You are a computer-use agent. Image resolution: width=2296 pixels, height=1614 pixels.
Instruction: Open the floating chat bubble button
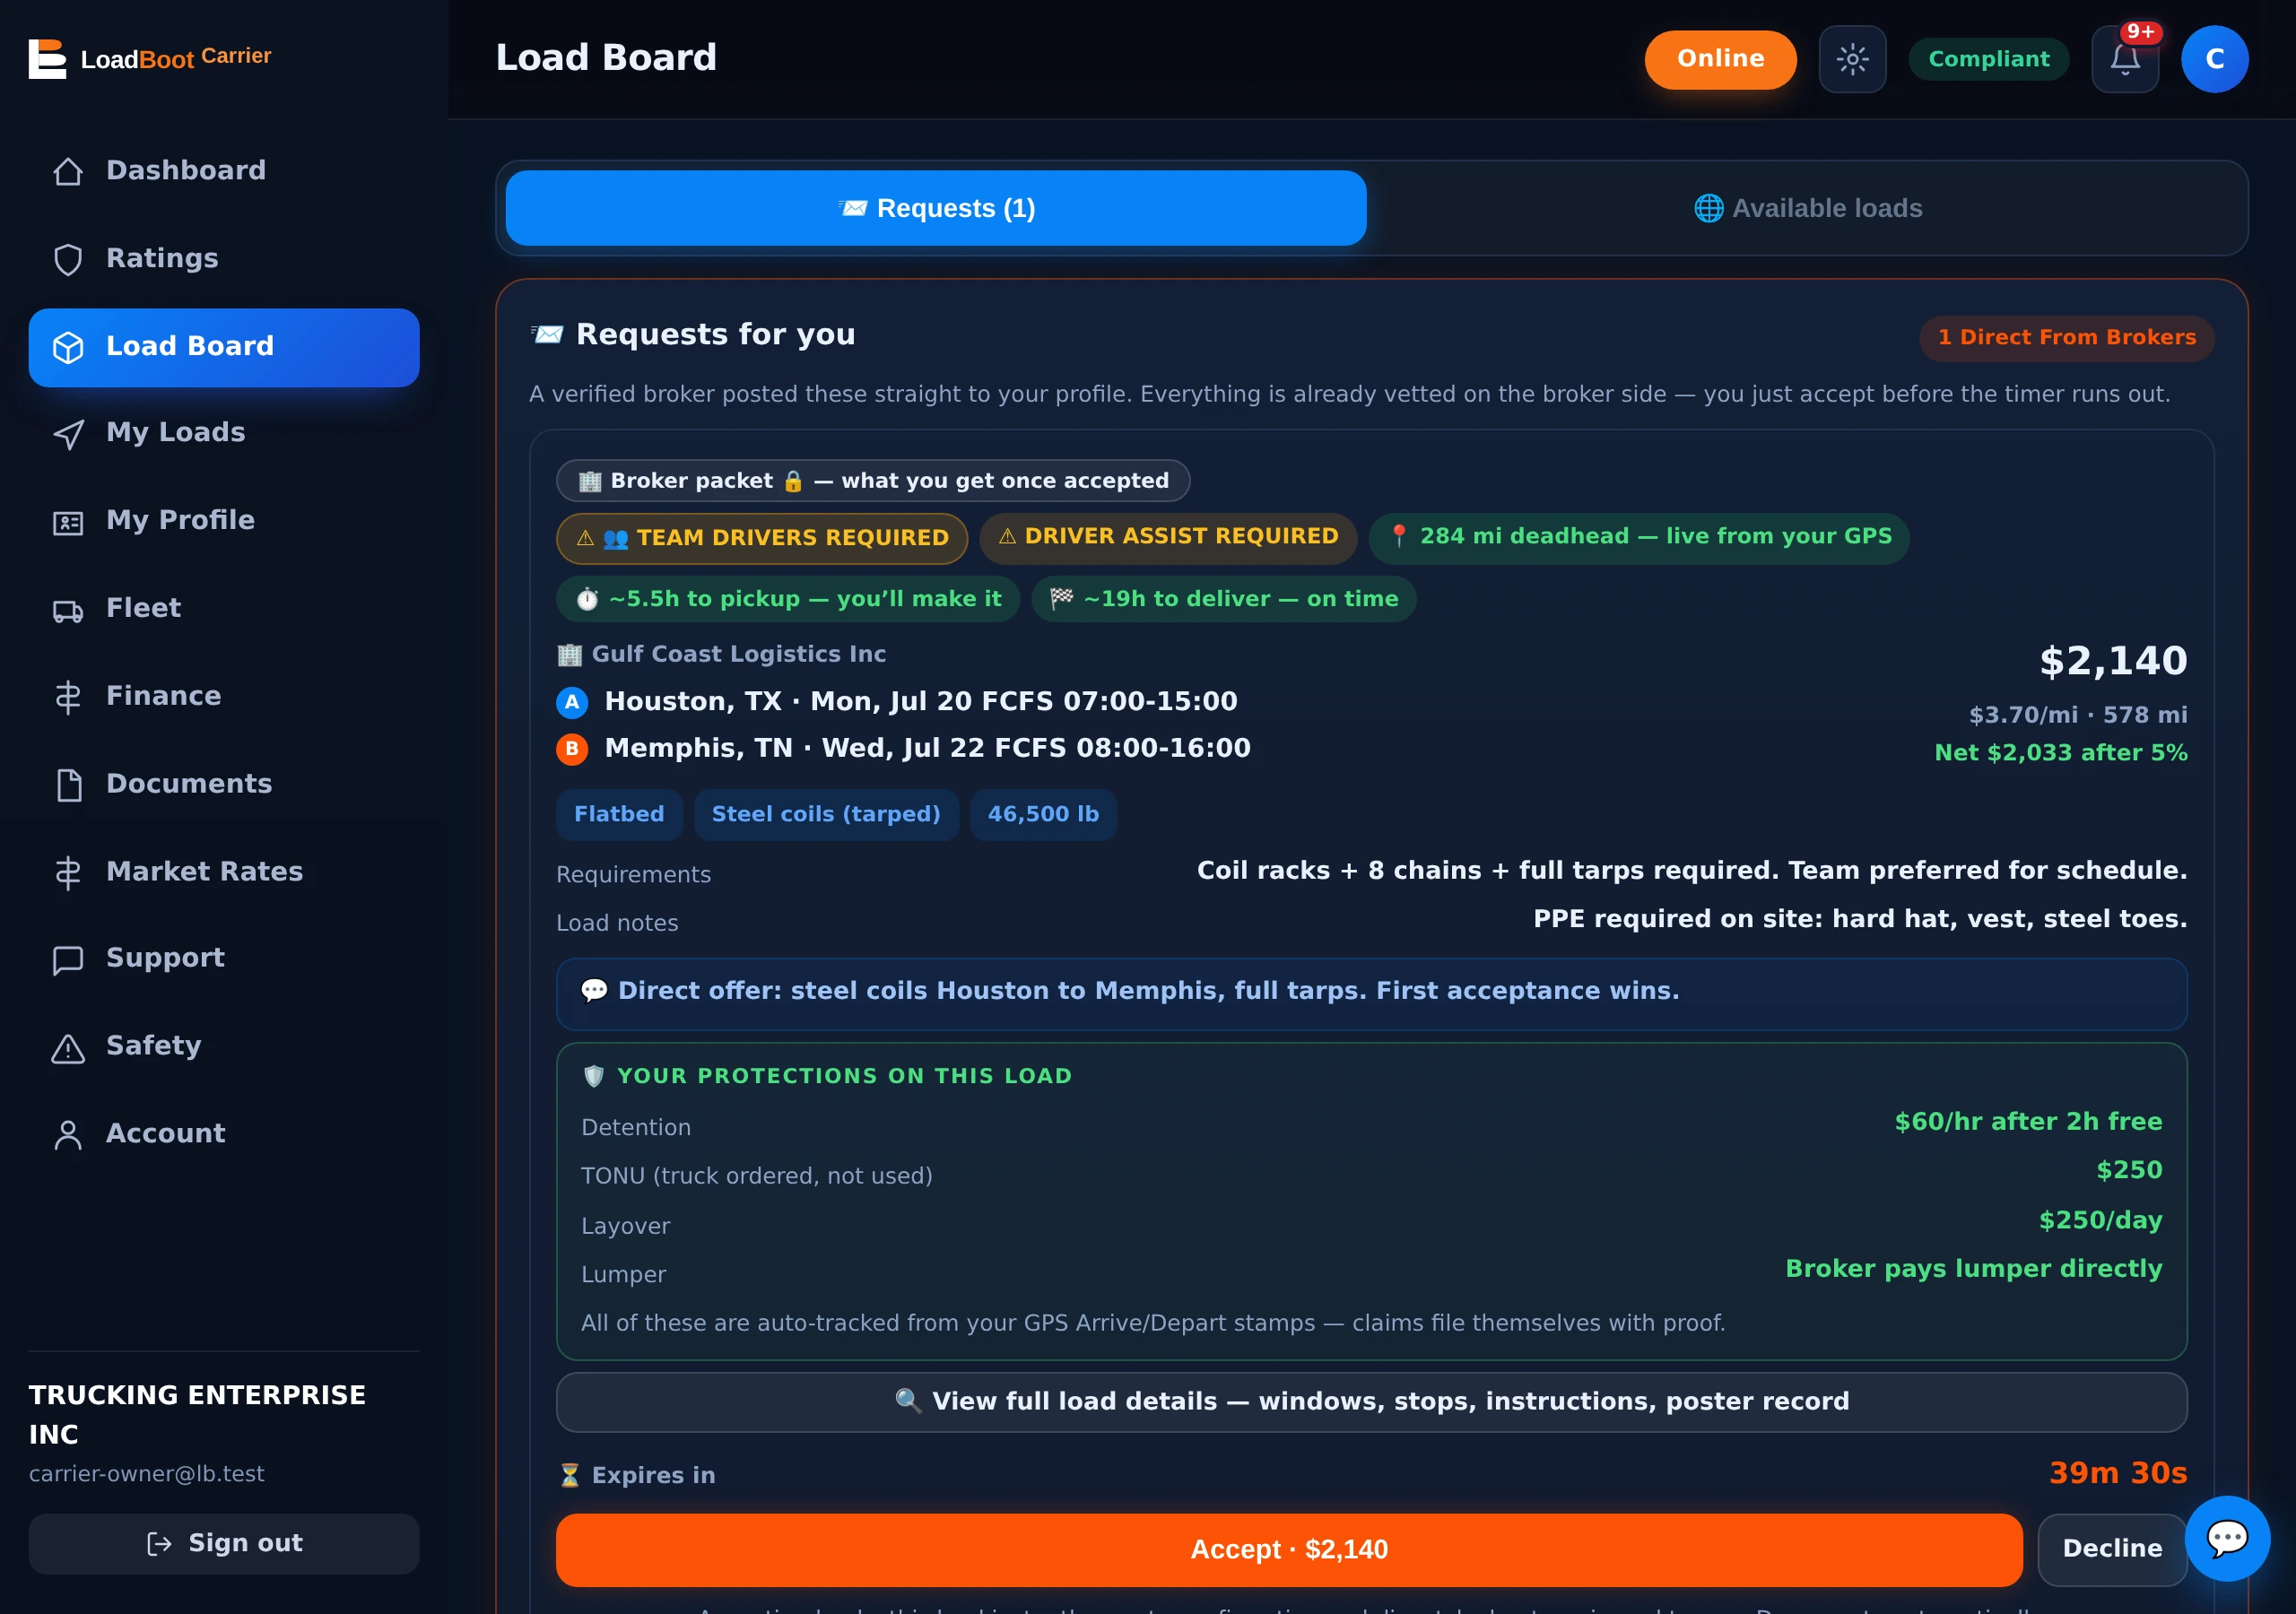2227,1538
